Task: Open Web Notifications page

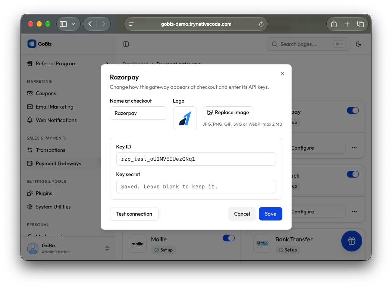Action: point(56,120)
